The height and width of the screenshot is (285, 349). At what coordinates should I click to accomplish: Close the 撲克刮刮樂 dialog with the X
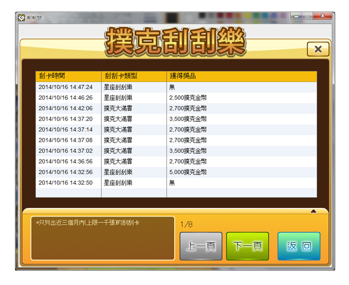[318, 49]
